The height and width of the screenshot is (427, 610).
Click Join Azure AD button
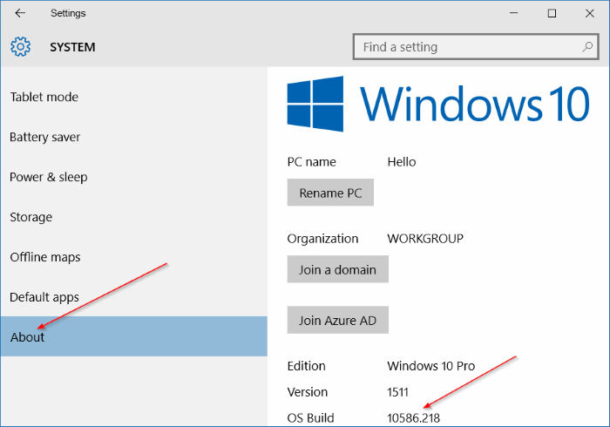point(338,320)
